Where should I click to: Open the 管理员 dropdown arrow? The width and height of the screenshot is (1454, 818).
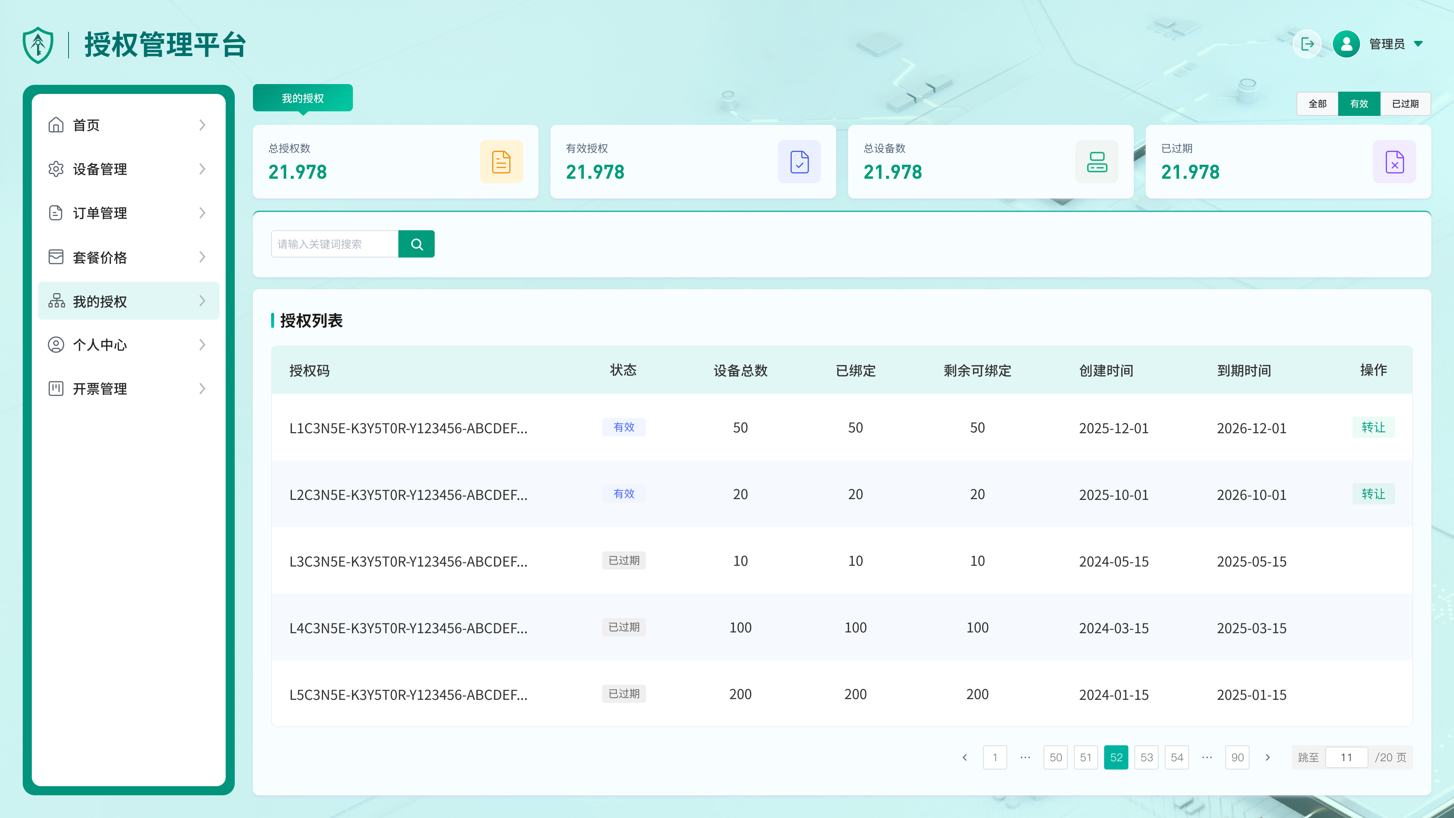(x=1418, y=44)
